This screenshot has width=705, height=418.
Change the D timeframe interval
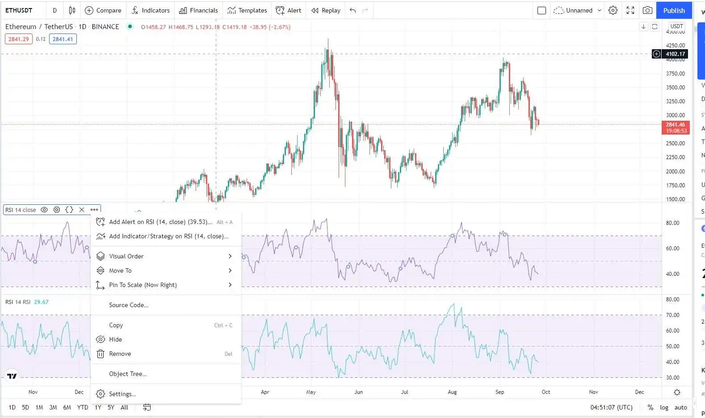(x=55, y=10)
